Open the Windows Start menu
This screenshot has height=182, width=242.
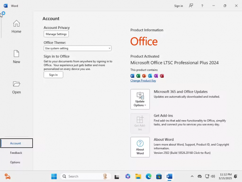54,176
